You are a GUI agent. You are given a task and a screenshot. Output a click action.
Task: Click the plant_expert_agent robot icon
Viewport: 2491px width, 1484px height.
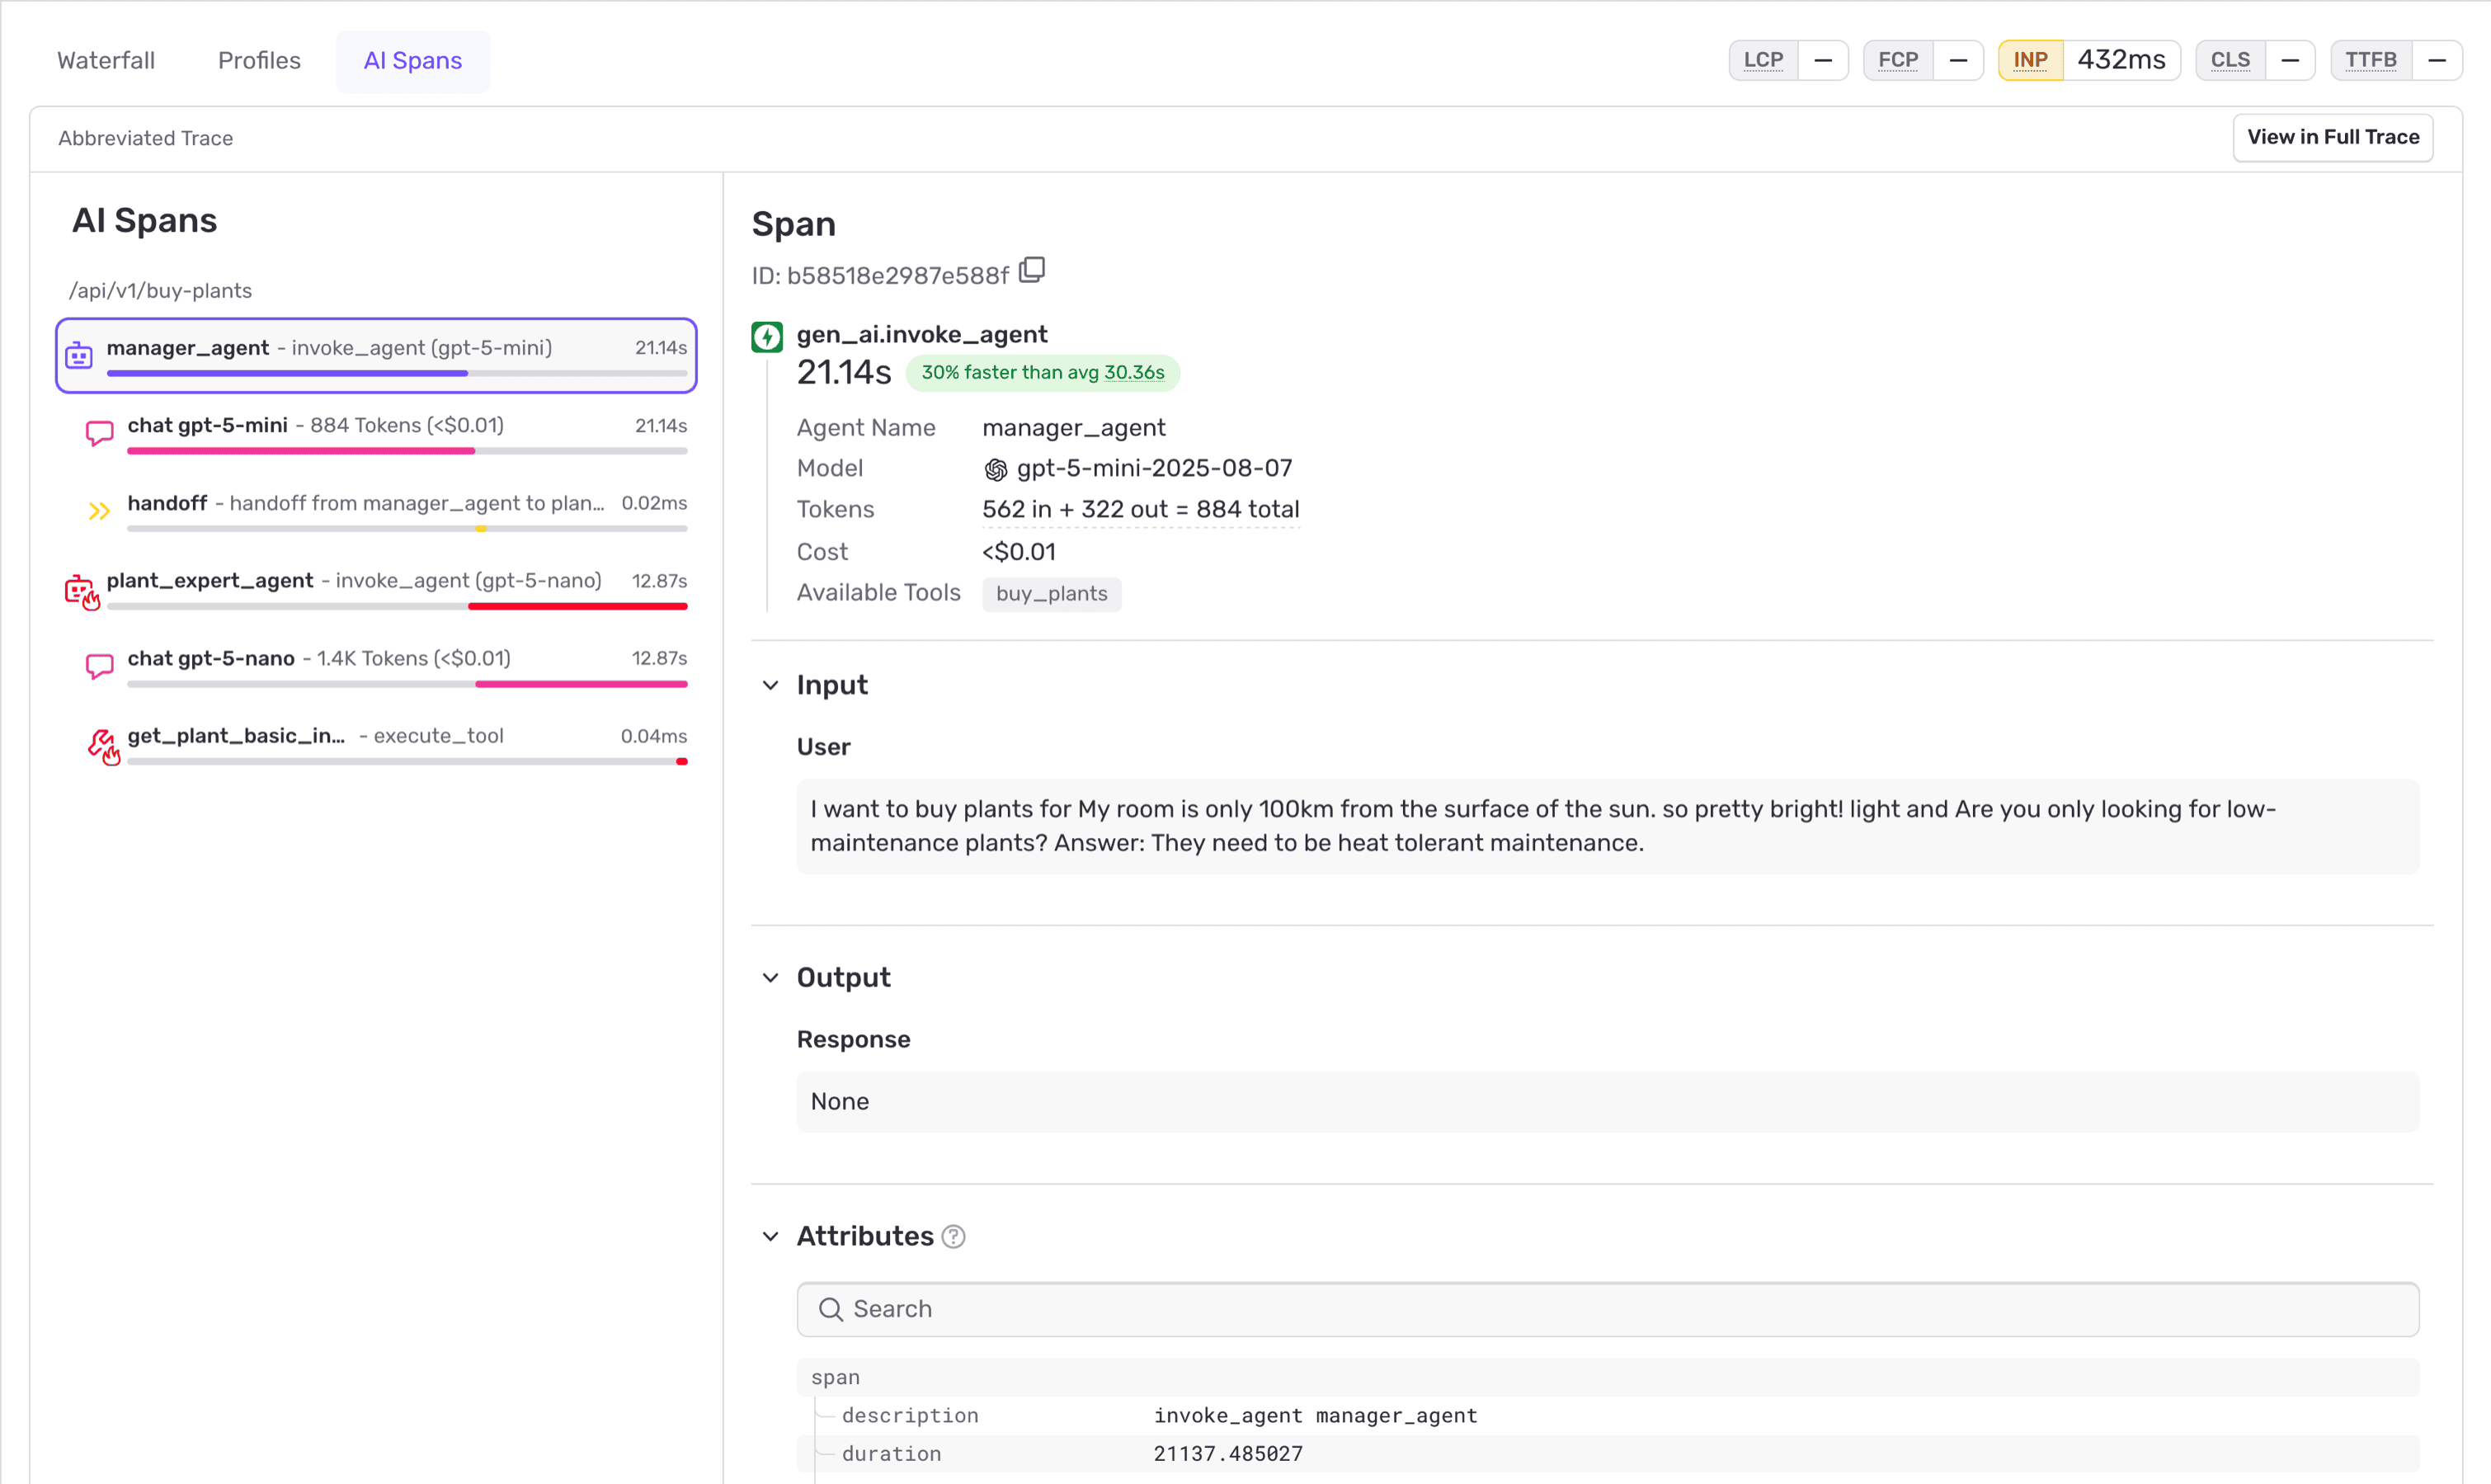pyautogui.click(x=81, y=591)
